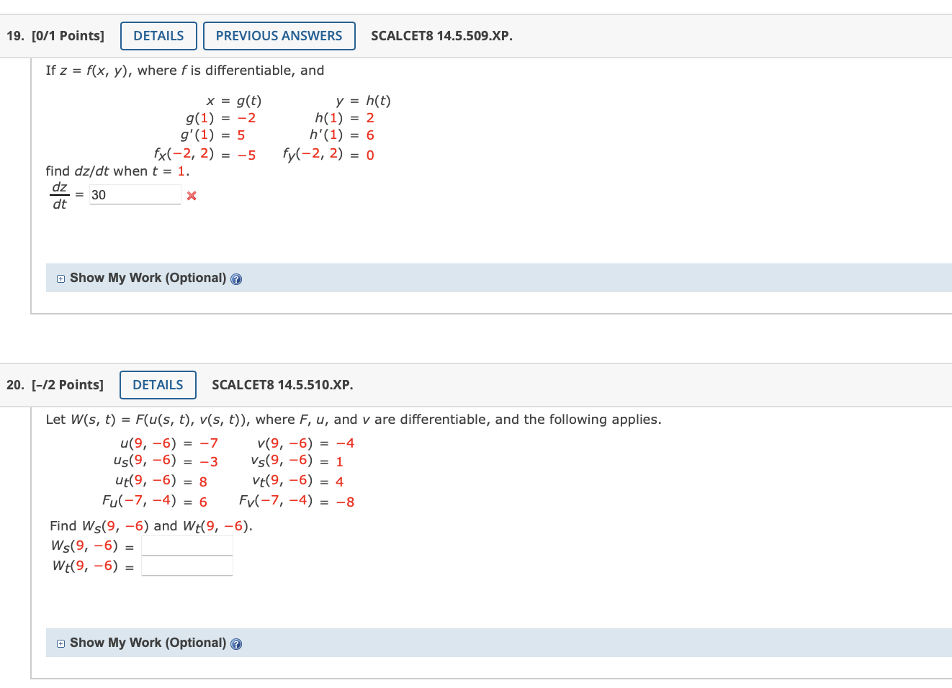
Task: Click the help question-mark icon beside Show My Work in question 19
Action: coord(236,279)
